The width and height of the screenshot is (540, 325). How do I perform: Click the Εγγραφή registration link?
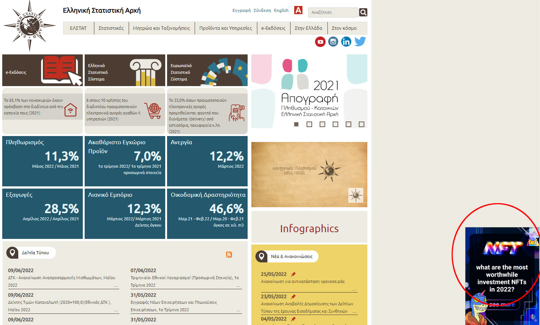[x=241, y=10]
